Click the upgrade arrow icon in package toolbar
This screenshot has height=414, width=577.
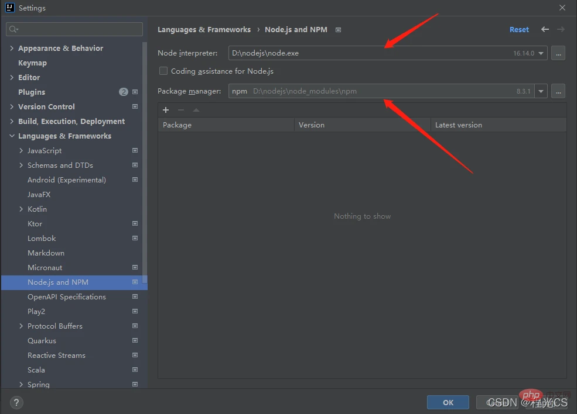[x=196, y=110]
